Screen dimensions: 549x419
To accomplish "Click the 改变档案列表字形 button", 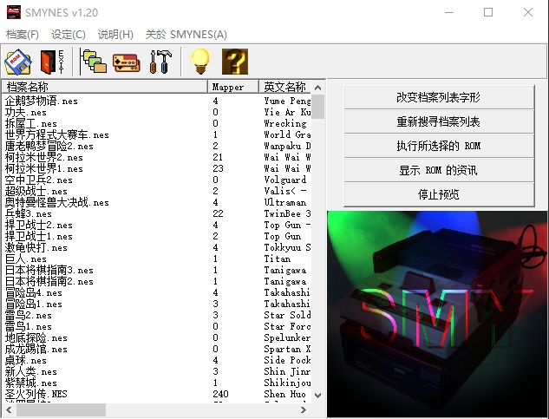I will (x=439, y=97).
